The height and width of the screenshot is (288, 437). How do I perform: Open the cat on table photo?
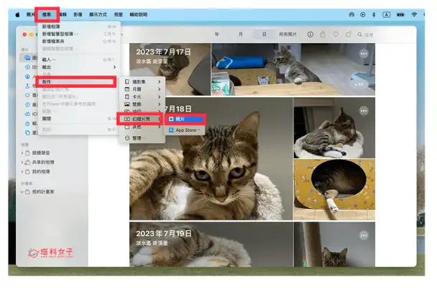pyautogui.click(x=293, y=69)
